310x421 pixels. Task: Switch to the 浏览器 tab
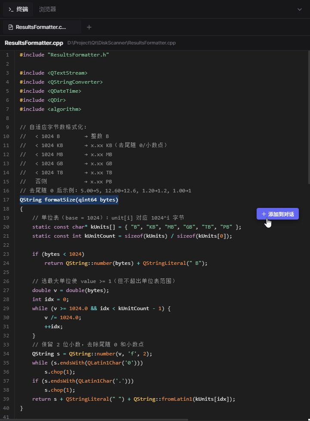click(x=47, y=9)
